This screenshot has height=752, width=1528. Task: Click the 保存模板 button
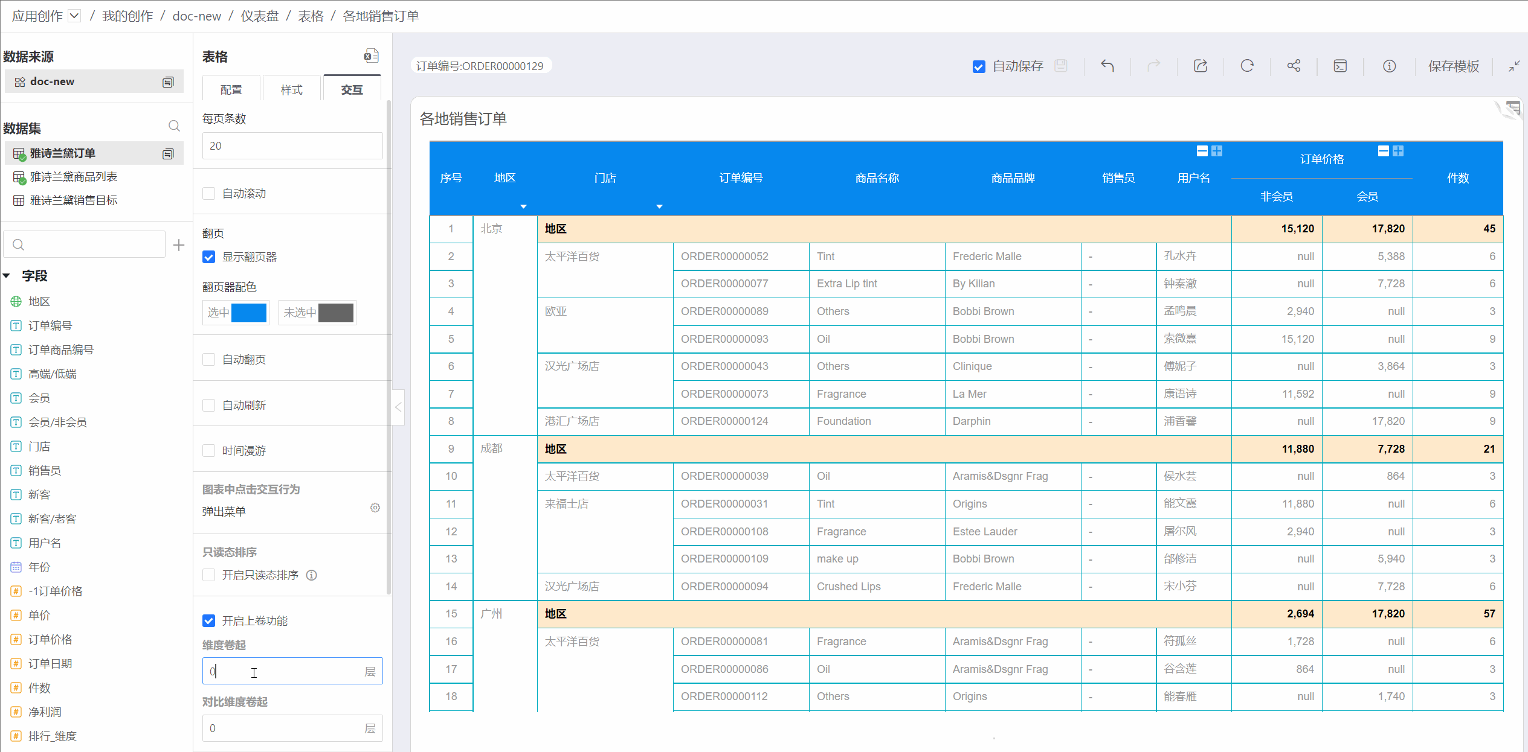tap(1453, 66)
